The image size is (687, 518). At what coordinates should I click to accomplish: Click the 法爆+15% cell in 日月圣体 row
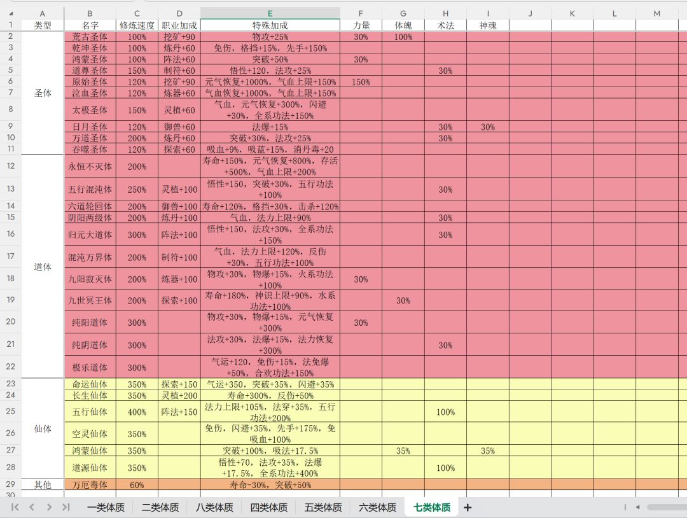(x=270, y=127)
